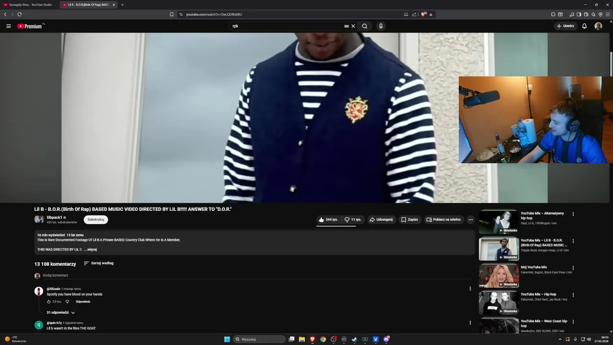Screen dimensions: 613x345
Task: Open the YouTube guide hamburger menu
Action: [9, 26]
